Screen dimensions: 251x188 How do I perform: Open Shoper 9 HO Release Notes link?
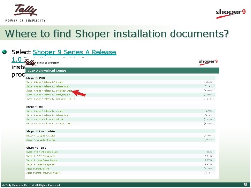(x=48, y=115)
